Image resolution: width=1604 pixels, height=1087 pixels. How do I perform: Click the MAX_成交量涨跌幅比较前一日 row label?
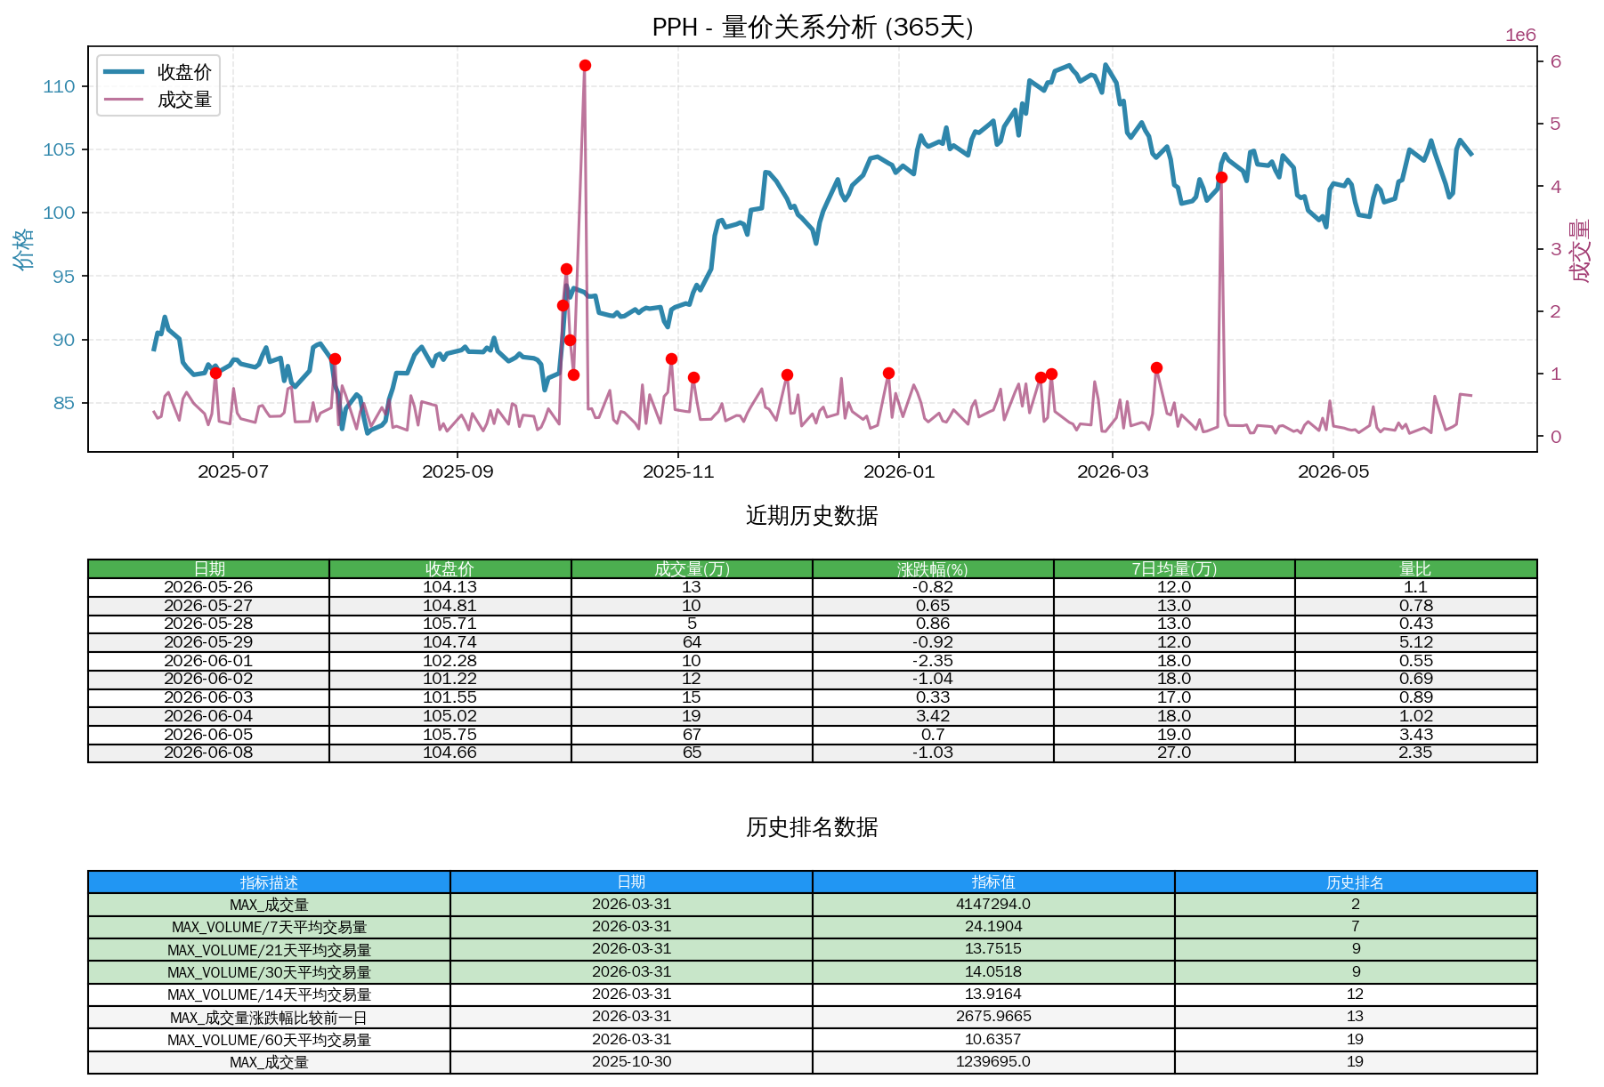269,1018
